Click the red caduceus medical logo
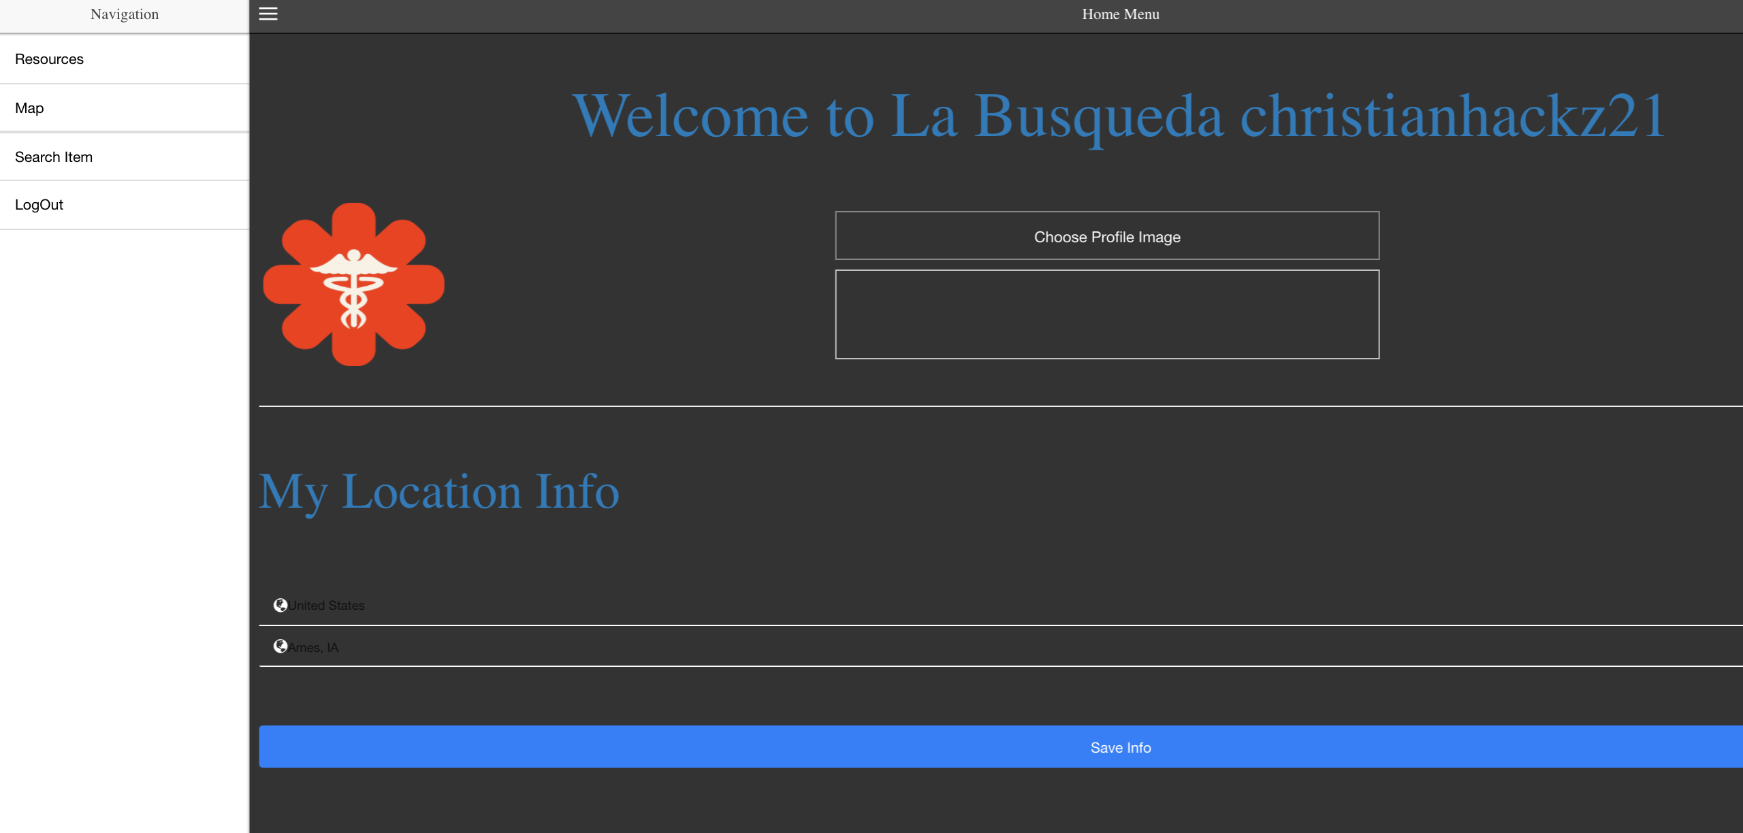The image size is (1743, 833). 353,284
